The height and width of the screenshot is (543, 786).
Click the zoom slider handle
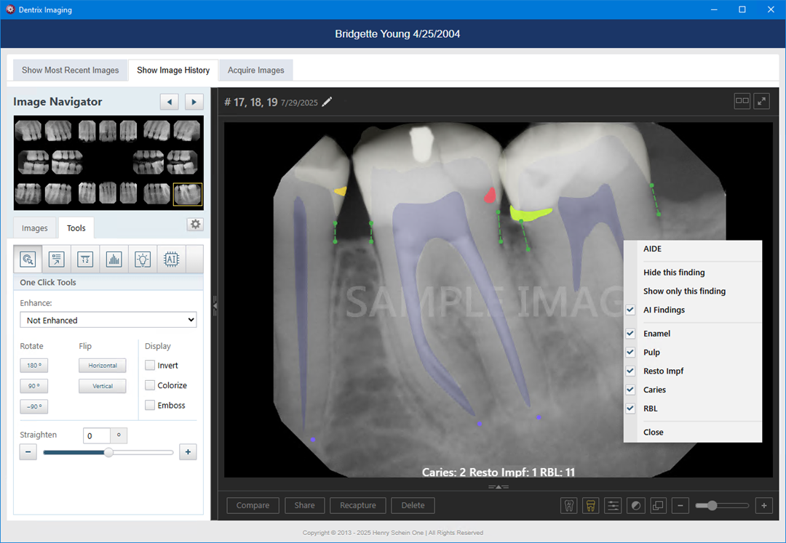(x=712, y=505)
